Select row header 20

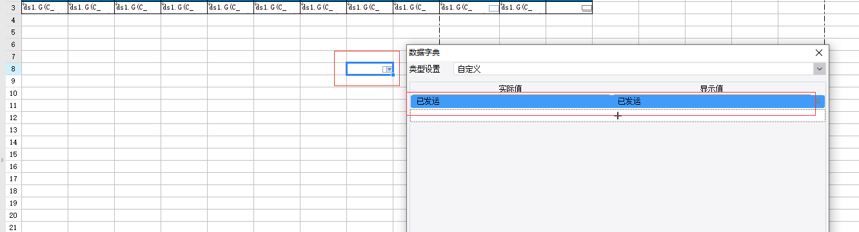[14, 215]
